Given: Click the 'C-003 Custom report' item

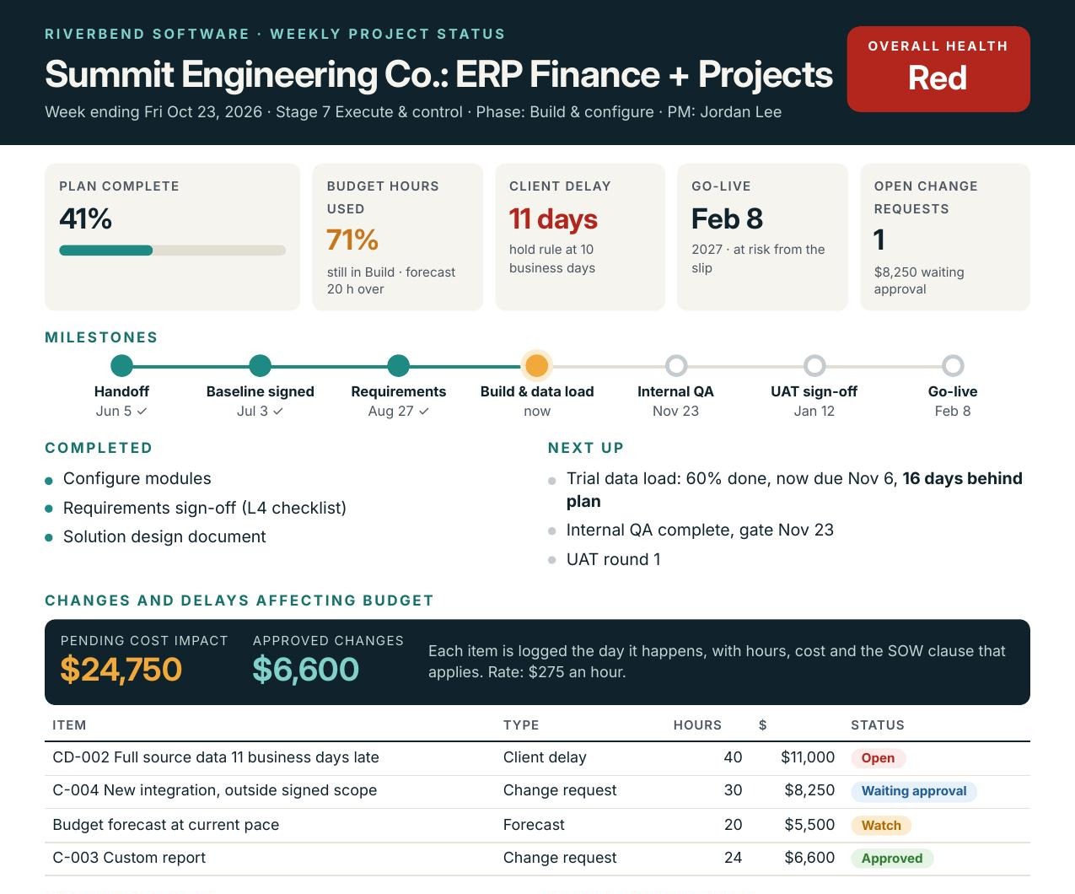Looking at the screenshot, I should click(x=129, y=858).
